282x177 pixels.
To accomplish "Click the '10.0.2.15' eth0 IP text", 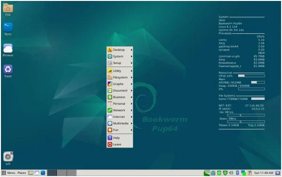I will pyautogui.click(x=258, y=109).
